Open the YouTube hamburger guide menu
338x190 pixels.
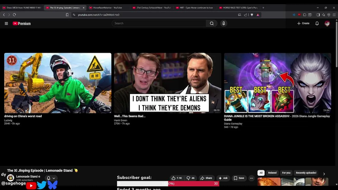click(6, 23)
